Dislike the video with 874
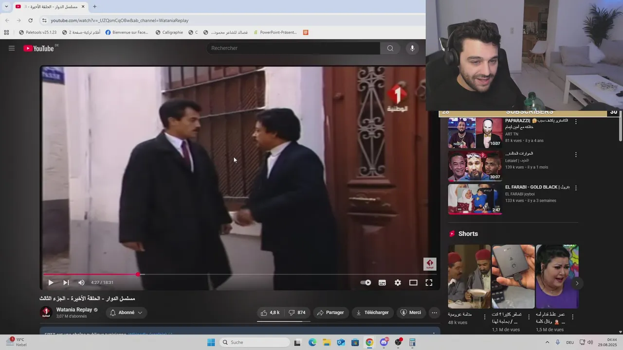Screen dimensions: 623x350 [297, 313]
